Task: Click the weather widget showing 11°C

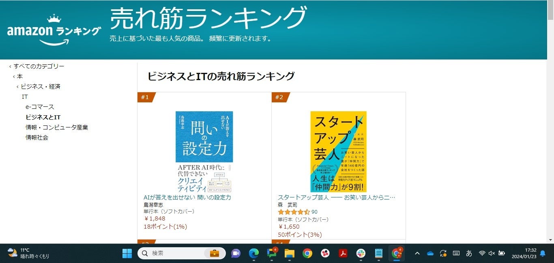Action: tap(28, 253)
